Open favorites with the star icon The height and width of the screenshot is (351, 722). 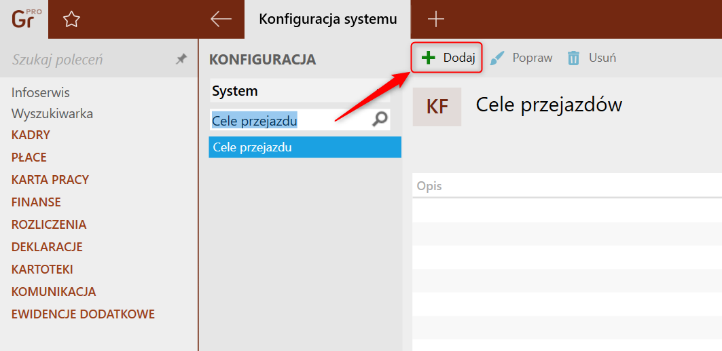point(71,19)
